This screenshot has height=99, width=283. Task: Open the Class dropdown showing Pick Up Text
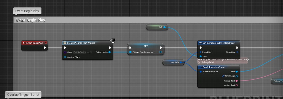point(80,52)
